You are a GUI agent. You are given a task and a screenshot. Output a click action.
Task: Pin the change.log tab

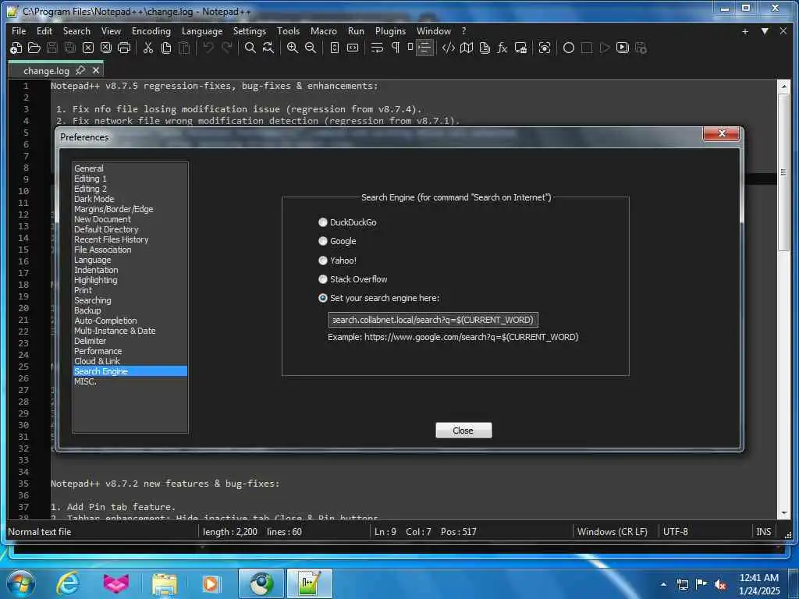(x=80, y=69)
